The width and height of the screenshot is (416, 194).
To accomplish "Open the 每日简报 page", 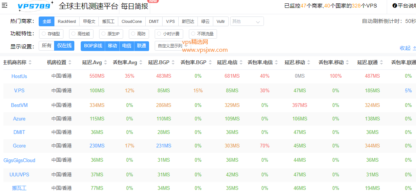I will 135,6.
